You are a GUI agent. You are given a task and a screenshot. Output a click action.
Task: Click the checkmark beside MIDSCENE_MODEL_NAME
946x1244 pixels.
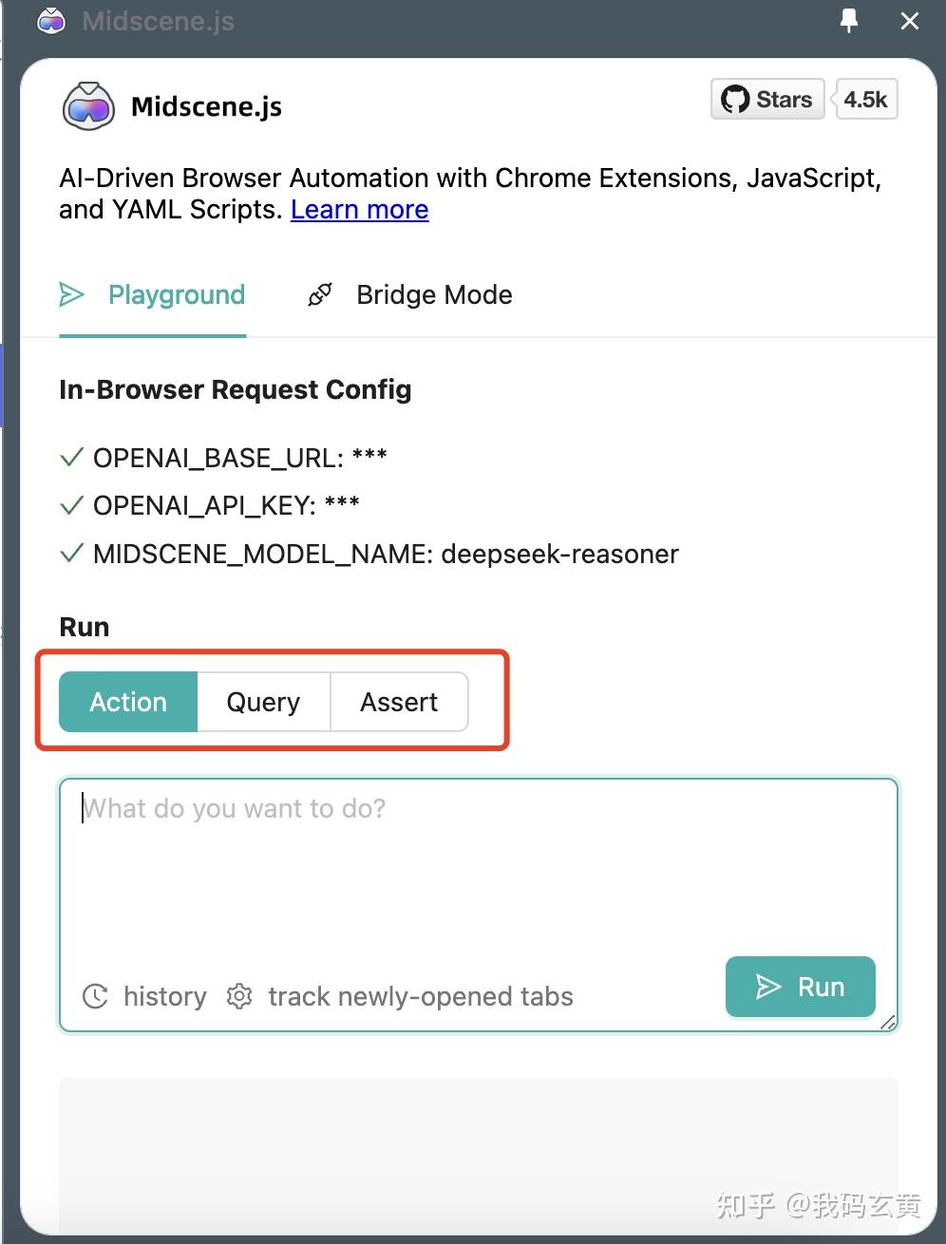tap(71, 554)
